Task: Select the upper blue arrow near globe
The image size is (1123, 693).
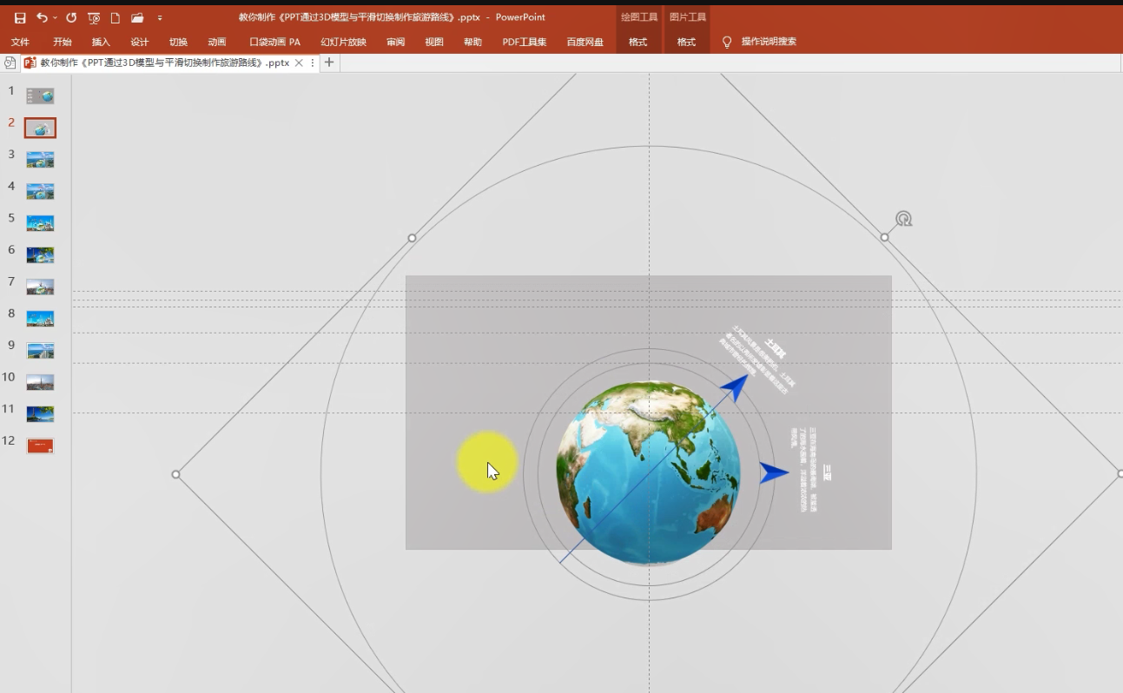Action: point(735,388)
